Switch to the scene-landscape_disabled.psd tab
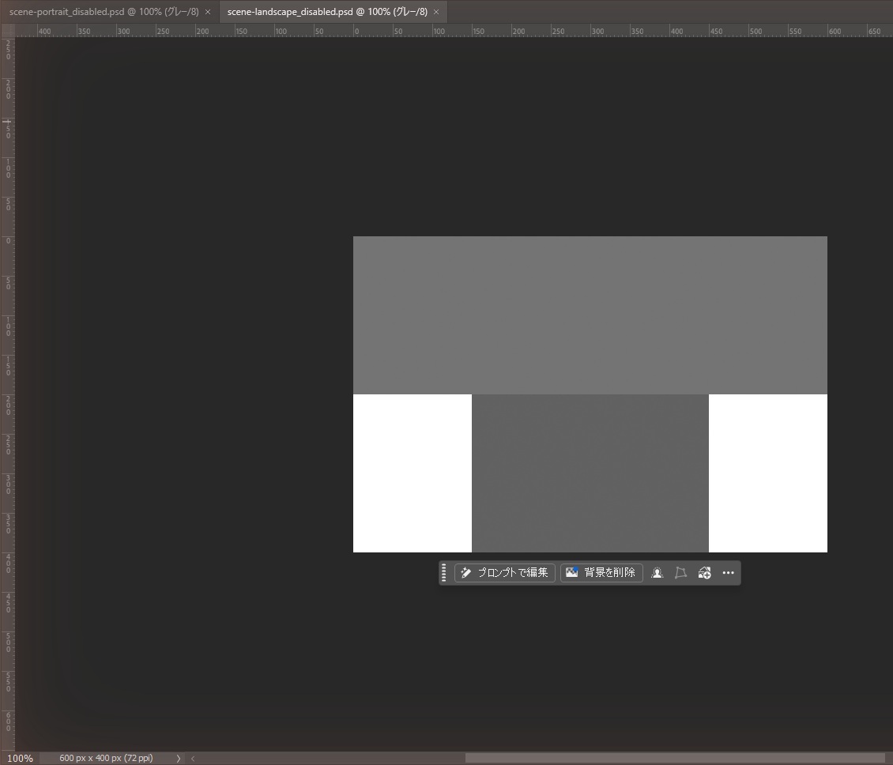 pyautogui.click(x=327, y=12)
